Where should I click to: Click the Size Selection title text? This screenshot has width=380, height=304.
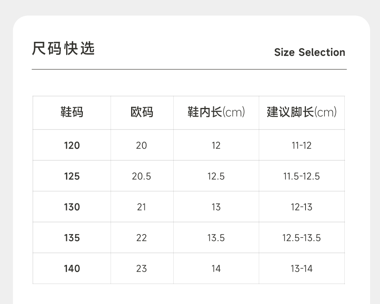(x=309, y=52)
